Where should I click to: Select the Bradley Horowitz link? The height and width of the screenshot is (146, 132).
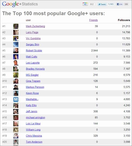tap(35, 69)
